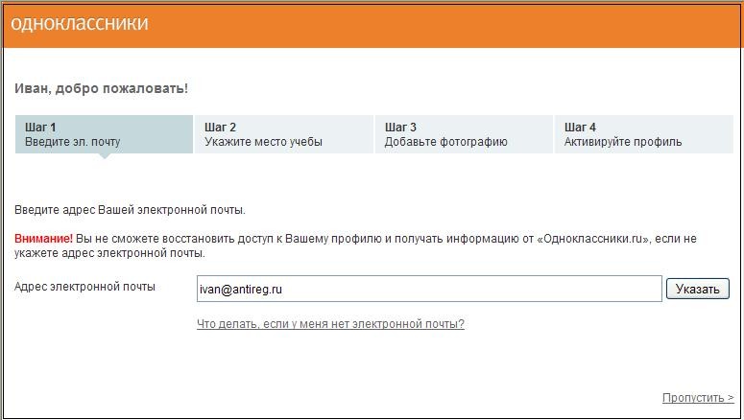Switch to Шаг 3 Добавьте фотографию tab
This screenshot has width=744, height=420.
[464, 134]
